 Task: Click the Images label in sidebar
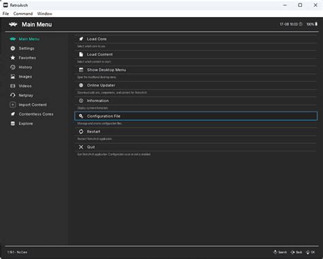tap(25, 77)
